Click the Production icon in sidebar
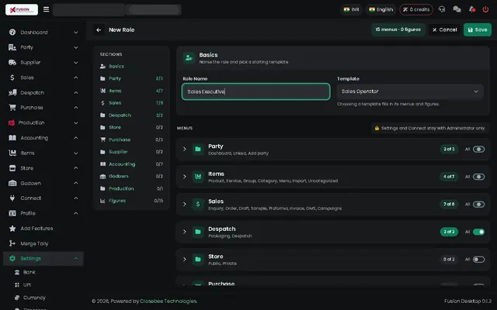This screenshot has width=497, height=310. click(x=12, y=122)
